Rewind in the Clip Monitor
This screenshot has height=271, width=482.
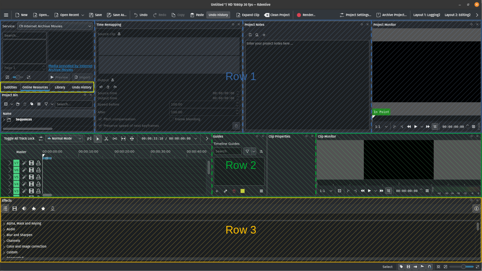(363, 191)
